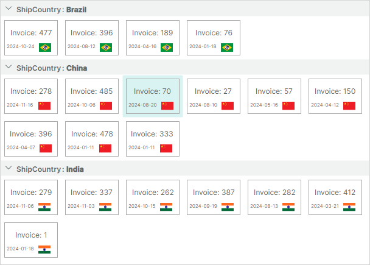Screen dimensions: 370x265
Task: Click the Brazil flag on Invoice 477
Action: tap(45, 48)
